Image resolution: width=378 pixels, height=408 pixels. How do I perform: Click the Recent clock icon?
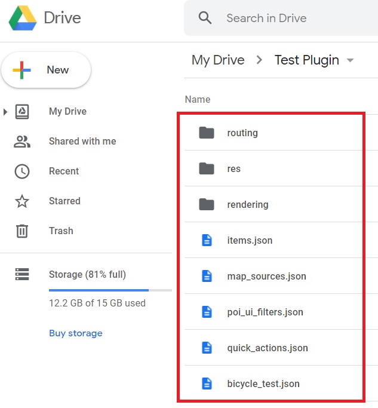pyautogui.click(x=22, y=171)
